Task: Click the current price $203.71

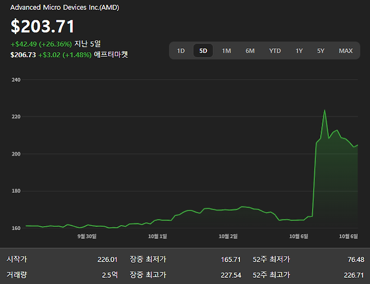Action: [43, 26]
